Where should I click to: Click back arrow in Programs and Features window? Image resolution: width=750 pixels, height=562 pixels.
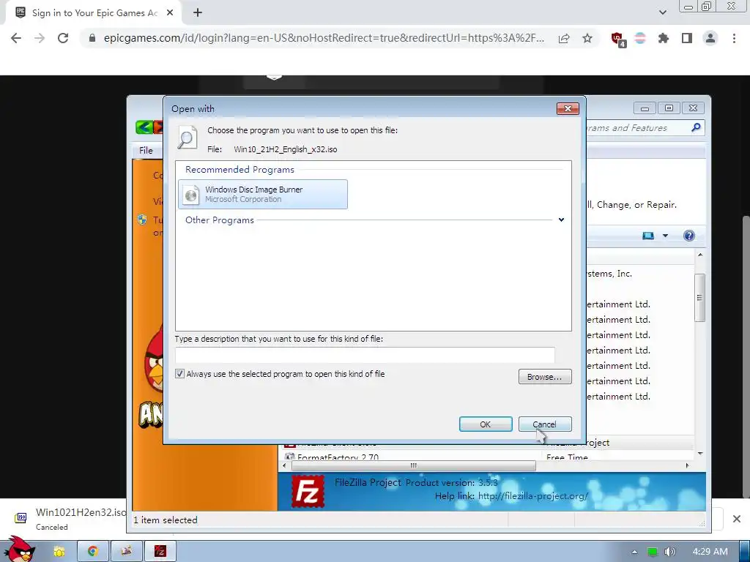point(143,127)
